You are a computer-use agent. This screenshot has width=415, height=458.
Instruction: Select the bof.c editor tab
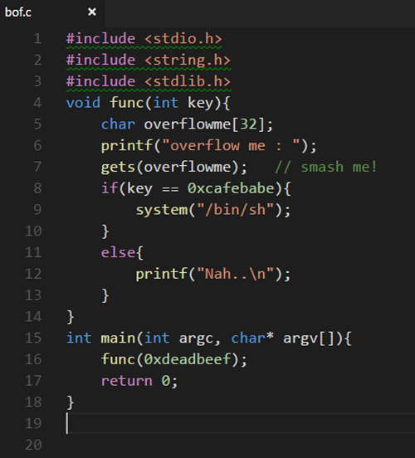[x=52, y=12]
